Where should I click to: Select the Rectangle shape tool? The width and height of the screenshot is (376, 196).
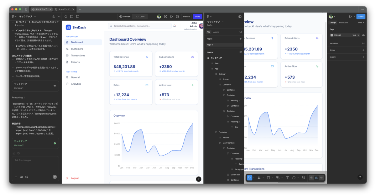(268, 178)
